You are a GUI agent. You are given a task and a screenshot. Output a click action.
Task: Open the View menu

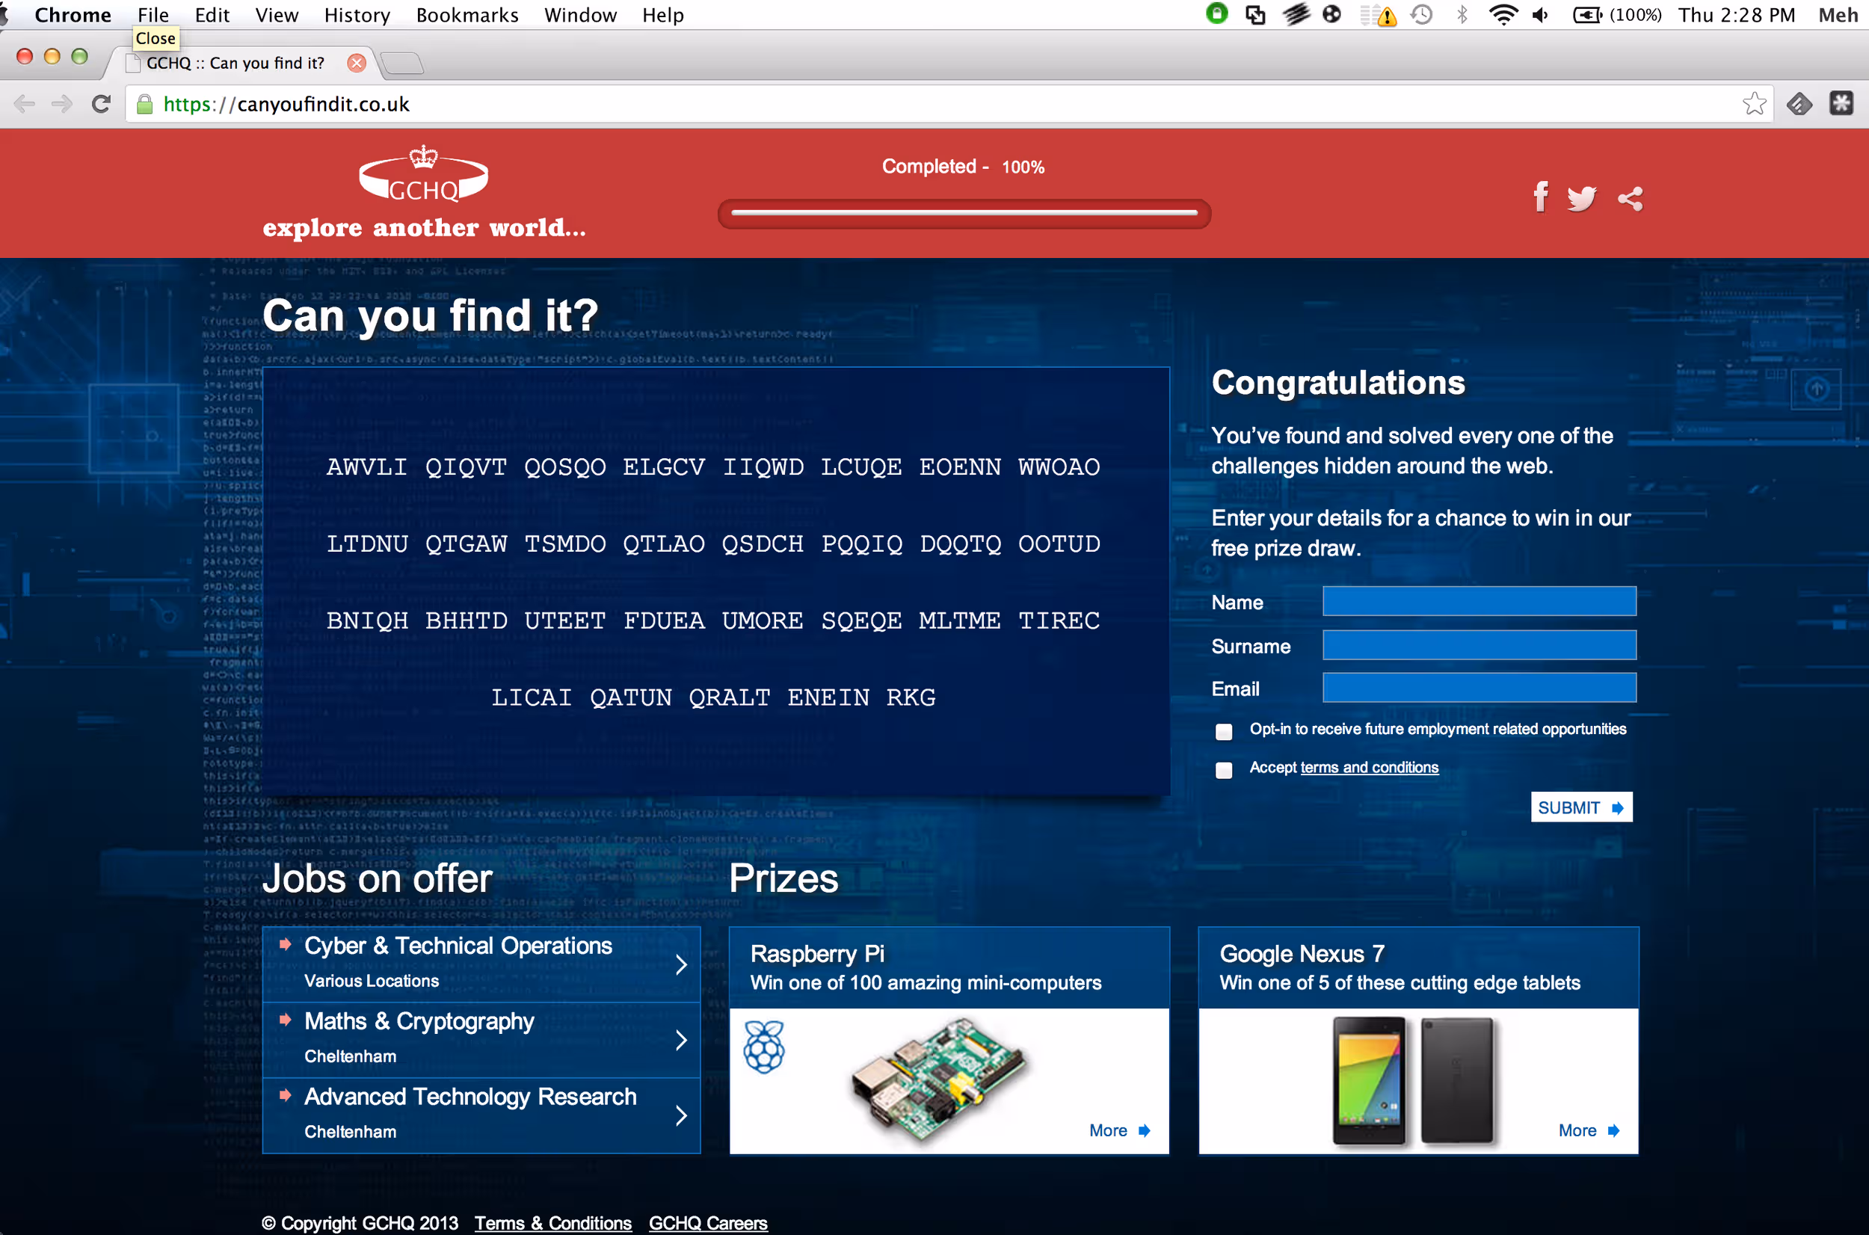277,15
